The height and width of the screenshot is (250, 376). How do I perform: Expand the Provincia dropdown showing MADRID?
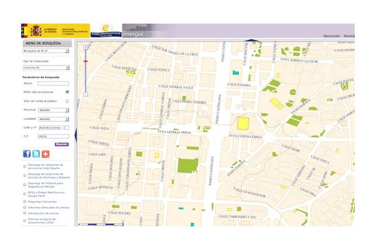pyautogui.click(x=53, y=110)
